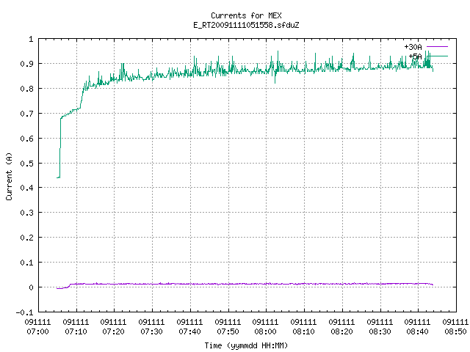The width and height of the screenshot is (470, 352).
Task: Click the y-axis value 0.2
Action: coord(26,238)
